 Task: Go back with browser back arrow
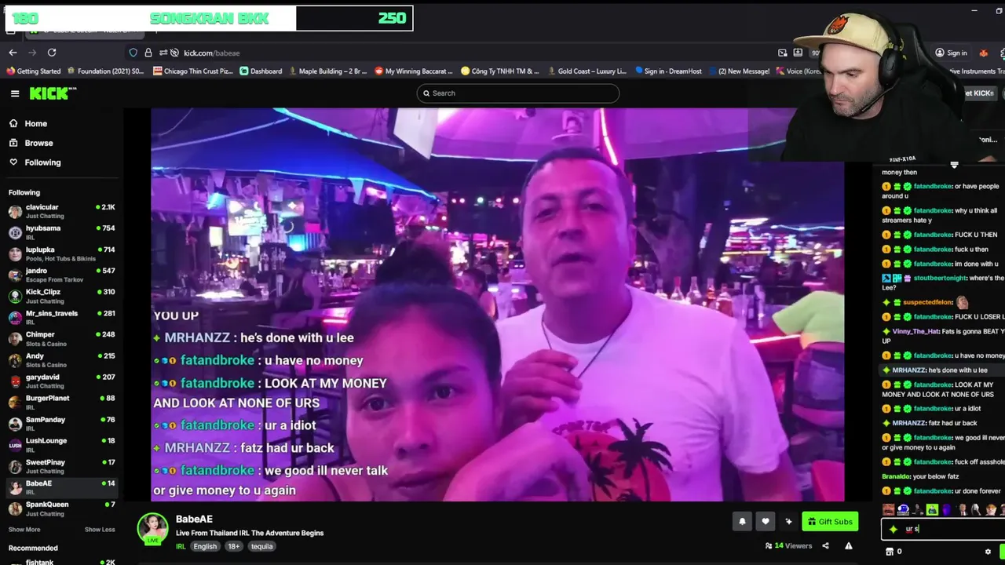13,53
